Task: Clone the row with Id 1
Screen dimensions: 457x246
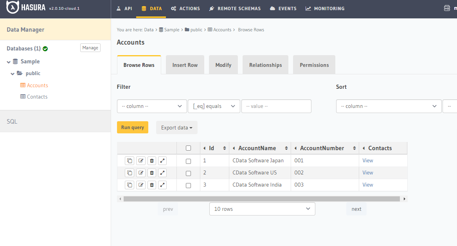Action: [130, 161]
